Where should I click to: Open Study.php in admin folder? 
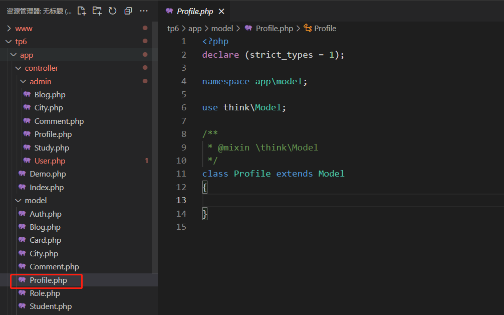pyautogui.click(x=52, y=147)
